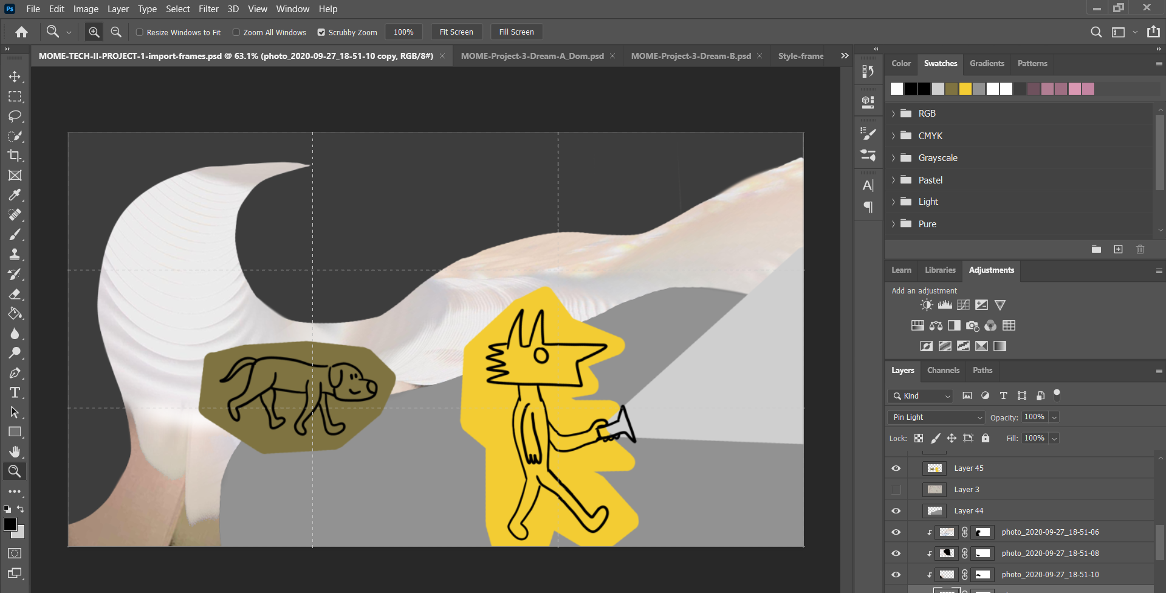Select the Paint Bucket tool
The width and height of the screenshot is (1166, 593).
click(x=15, y=314)
